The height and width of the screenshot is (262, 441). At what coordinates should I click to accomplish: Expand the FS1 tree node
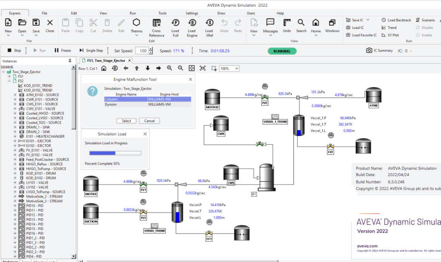click(x=9, y=76)
